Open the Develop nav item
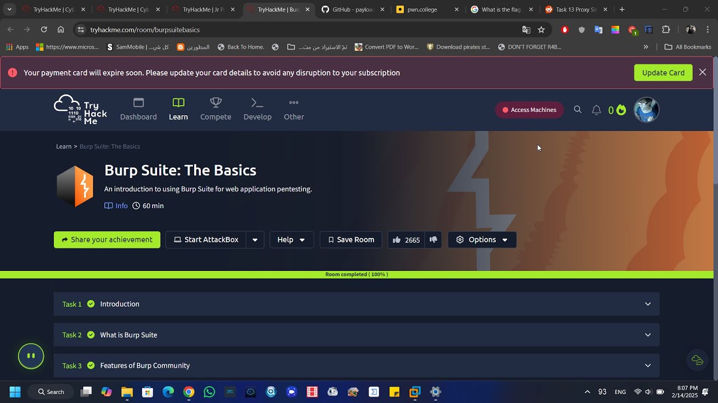The width and height of the screenshot is (718, 403). 257,110
